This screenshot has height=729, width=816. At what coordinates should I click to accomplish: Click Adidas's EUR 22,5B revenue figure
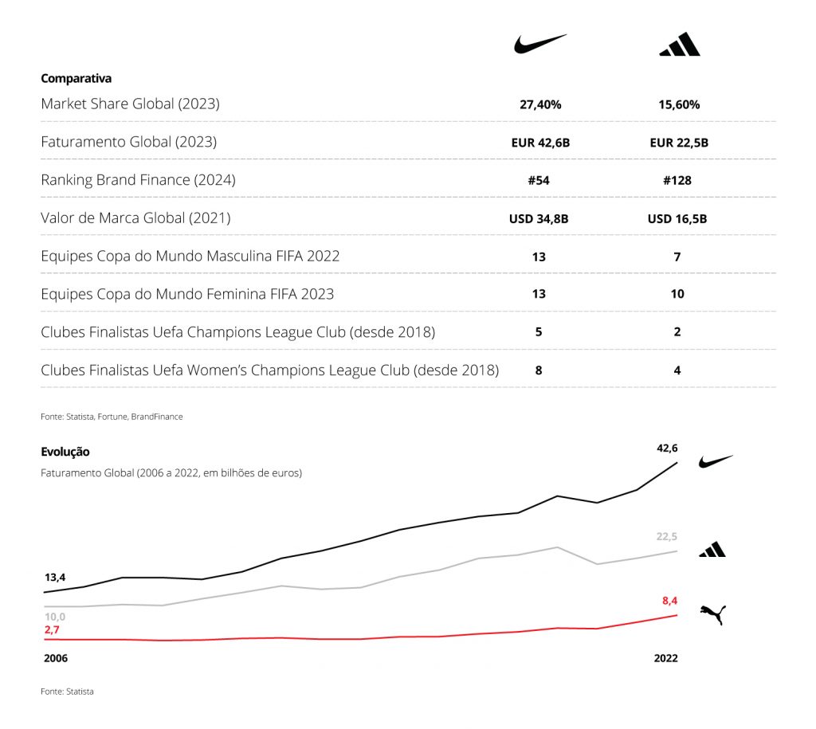coord(678,143)
